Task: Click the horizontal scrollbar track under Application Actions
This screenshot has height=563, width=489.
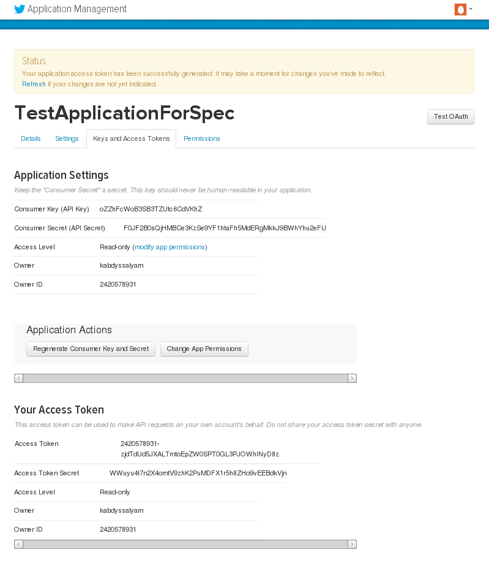Action: click(x=184, y=379)
